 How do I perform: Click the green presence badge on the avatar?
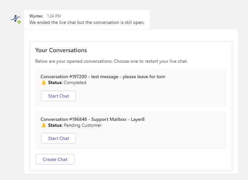point(19,22)
